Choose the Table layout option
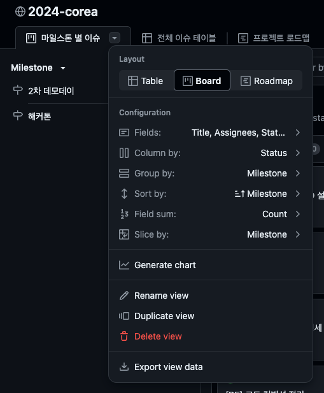This screenshot has height=393, width=324. pyautogui.click(x=146, y=81)
